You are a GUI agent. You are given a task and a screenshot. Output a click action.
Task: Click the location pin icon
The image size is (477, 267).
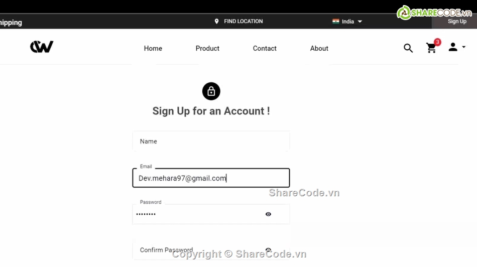216,21
